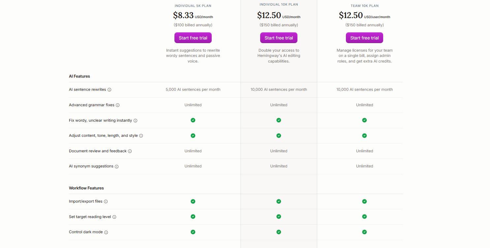Start free trial for Individual 5K plan
Viewport: 490px width, 248px height.
(193, 38)
